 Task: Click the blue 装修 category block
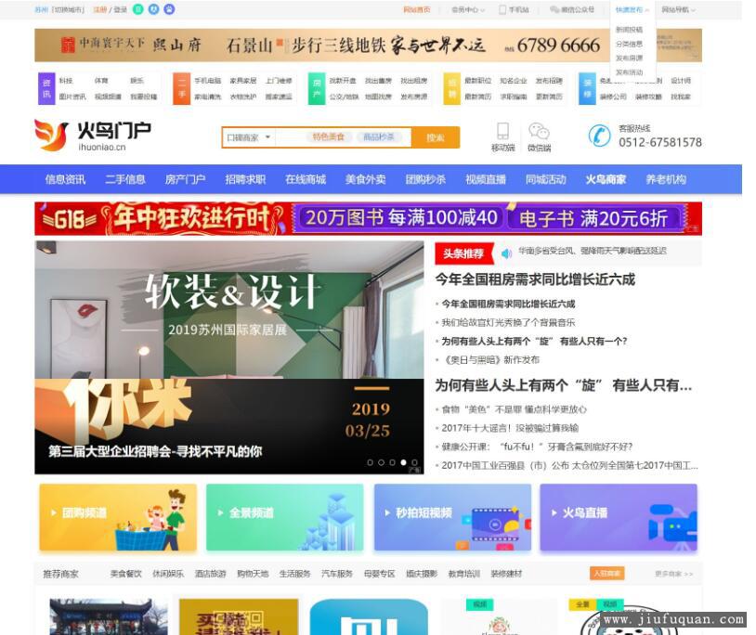(x=587, y=88)
